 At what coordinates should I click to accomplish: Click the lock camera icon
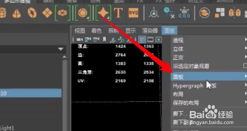click(88, 39)
